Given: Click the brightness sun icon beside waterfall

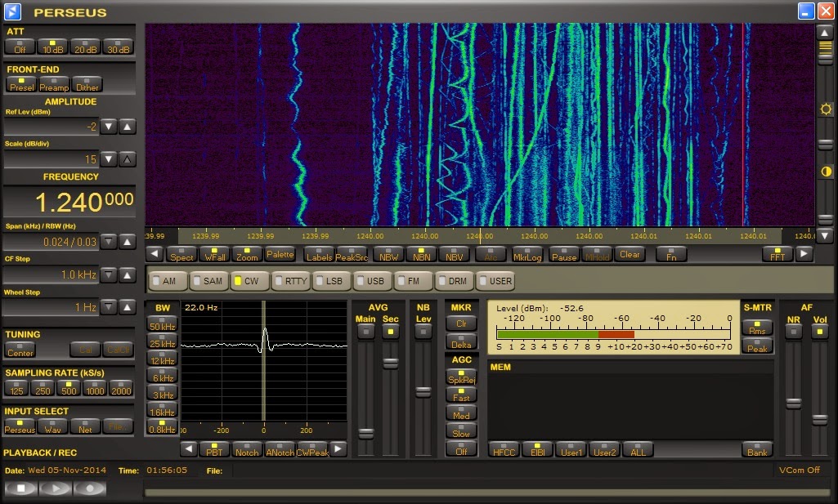Looking at the screenshot, I should point(826,109).
